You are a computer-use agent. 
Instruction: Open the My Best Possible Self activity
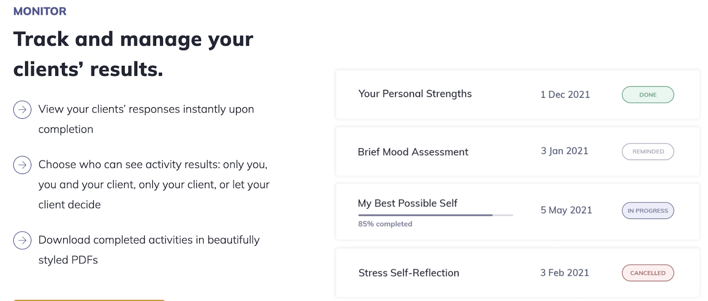[x=407, y=203]
